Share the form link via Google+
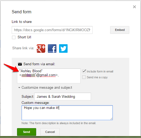 [x=41, y=48]
